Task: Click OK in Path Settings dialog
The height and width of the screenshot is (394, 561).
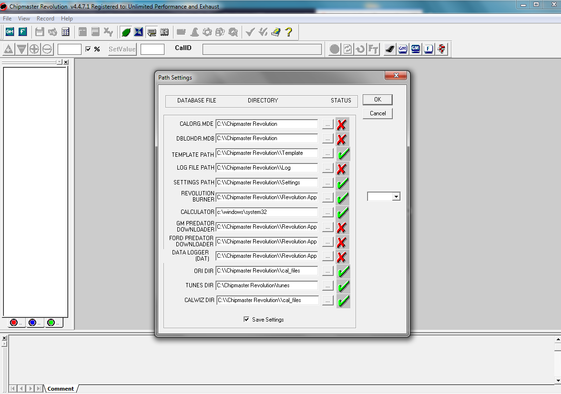Action: coord(377,100)
